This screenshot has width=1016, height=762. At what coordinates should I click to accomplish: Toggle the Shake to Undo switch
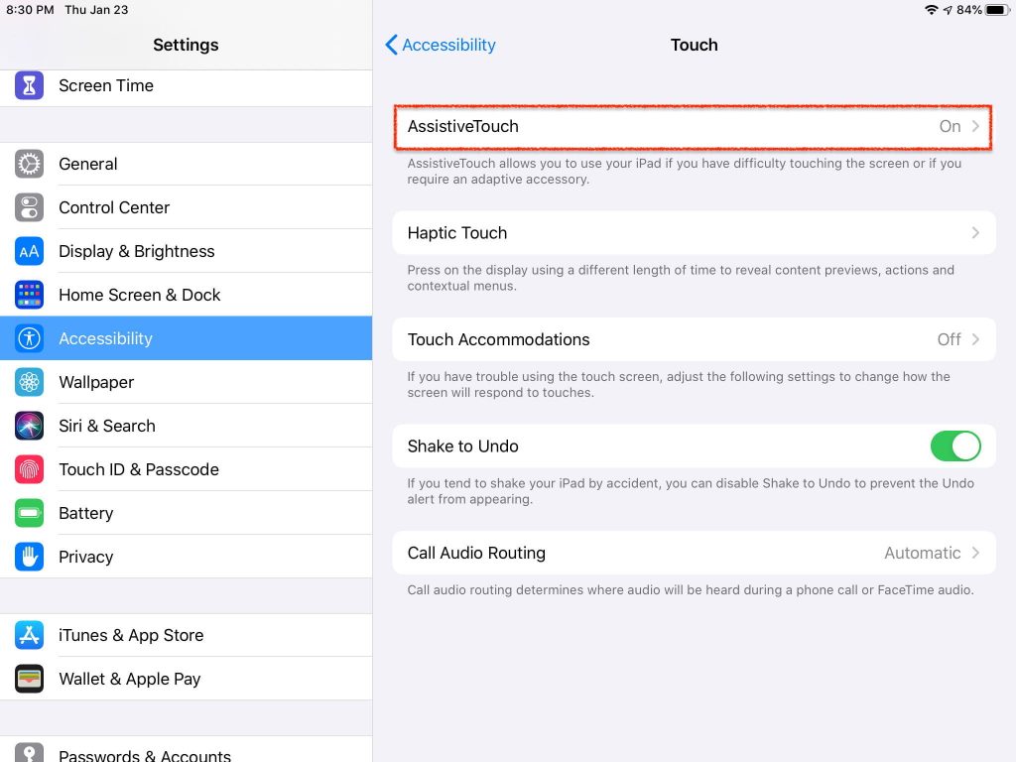click(x=955, y=446)
